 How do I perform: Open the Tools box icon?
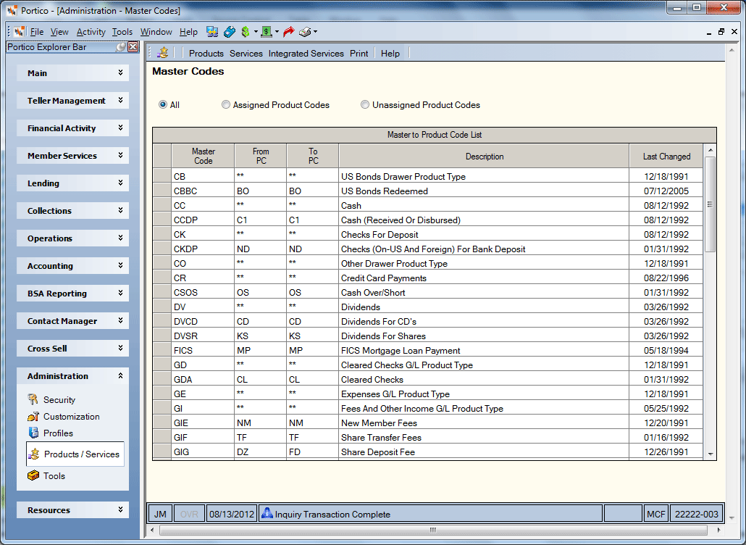coord(33,475)
